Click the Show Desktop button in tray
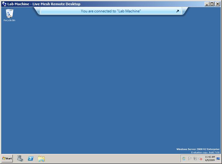This screenshot has height=164, width=222. (218, 158)
